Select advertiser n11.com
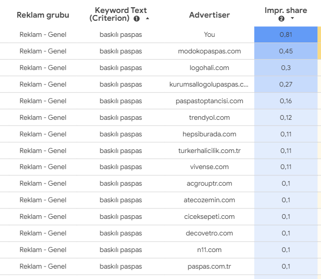The height and width of the screenshot is (279, 321). click(209, 249)
